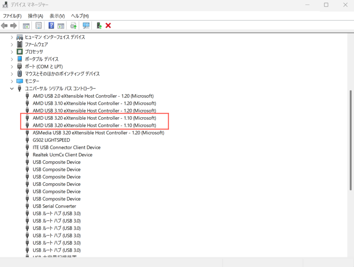This screenshot has height=267, width=354.
Task: Open the Properties toolbar icon
Action: click(39, 26)
